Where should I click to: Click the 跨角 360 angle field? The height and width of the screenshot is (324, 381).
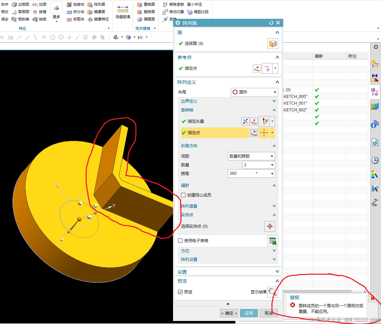click(x=251, y=173)
